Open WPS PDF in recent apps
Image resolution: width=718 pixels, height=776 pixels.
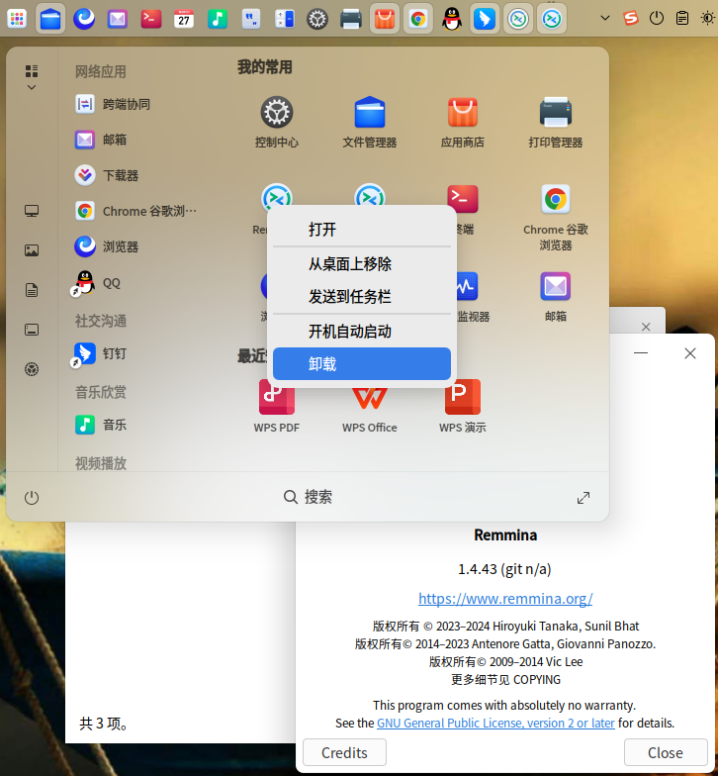pyautogui.click(x=277, y=406)
